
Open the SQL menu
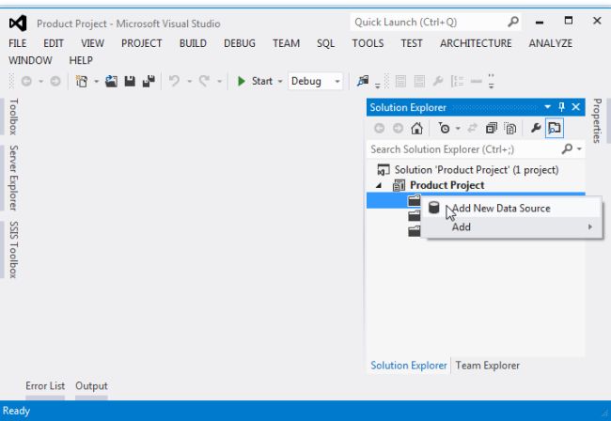[x=325, y=43]
